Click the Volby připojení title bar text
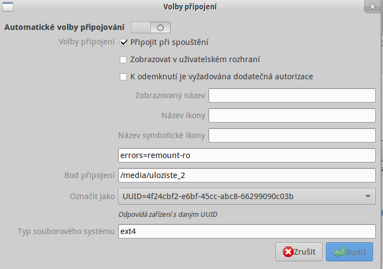 (x=190, y=7)
